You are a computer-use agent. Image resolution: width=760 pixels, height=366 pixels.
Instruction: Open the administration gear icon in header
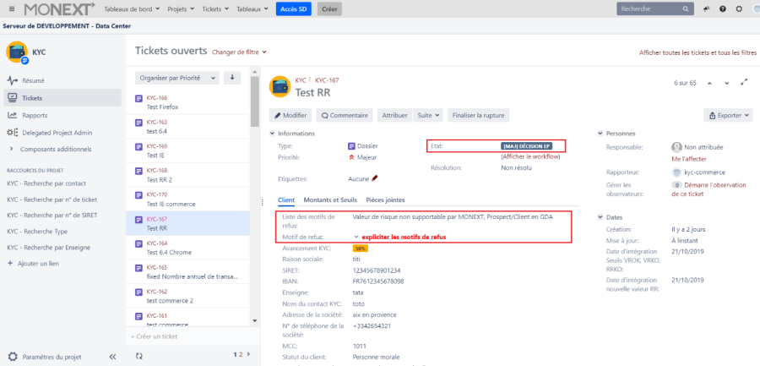click(x=739, y=9)
